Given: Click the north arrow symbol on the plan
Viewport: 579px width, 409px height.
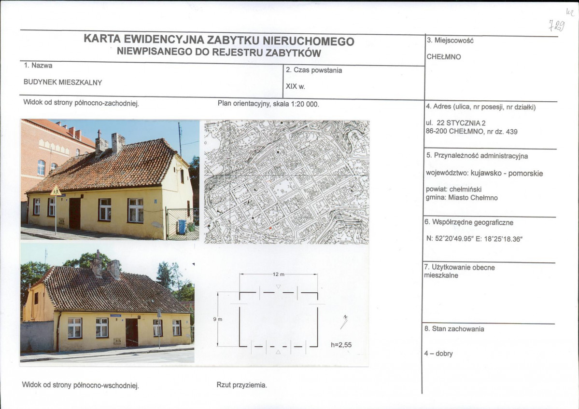Looking at the screenshot, I should point(344,319).
